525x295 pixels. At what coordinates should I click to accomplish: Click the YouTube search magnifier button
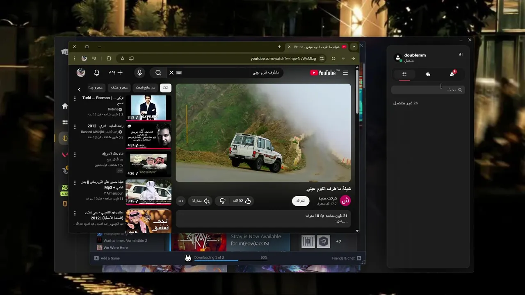[x=158, y=73]
